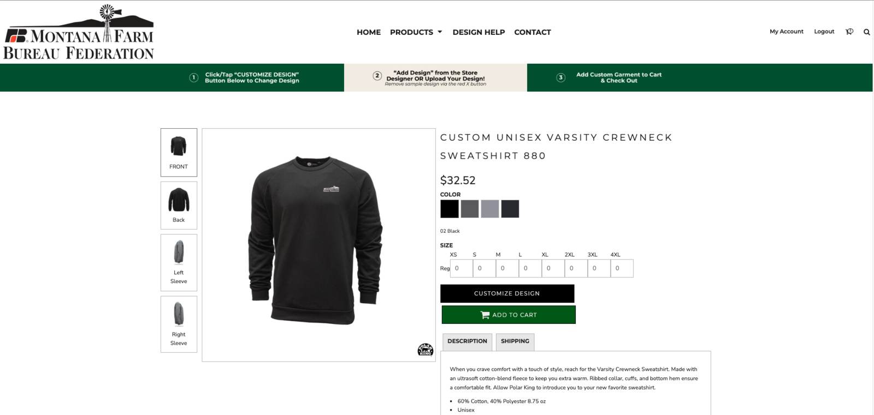This screenshot has height=415, width=874.
Task: Select the FRONT view thumbnail
Action: (x=179, y=153)
